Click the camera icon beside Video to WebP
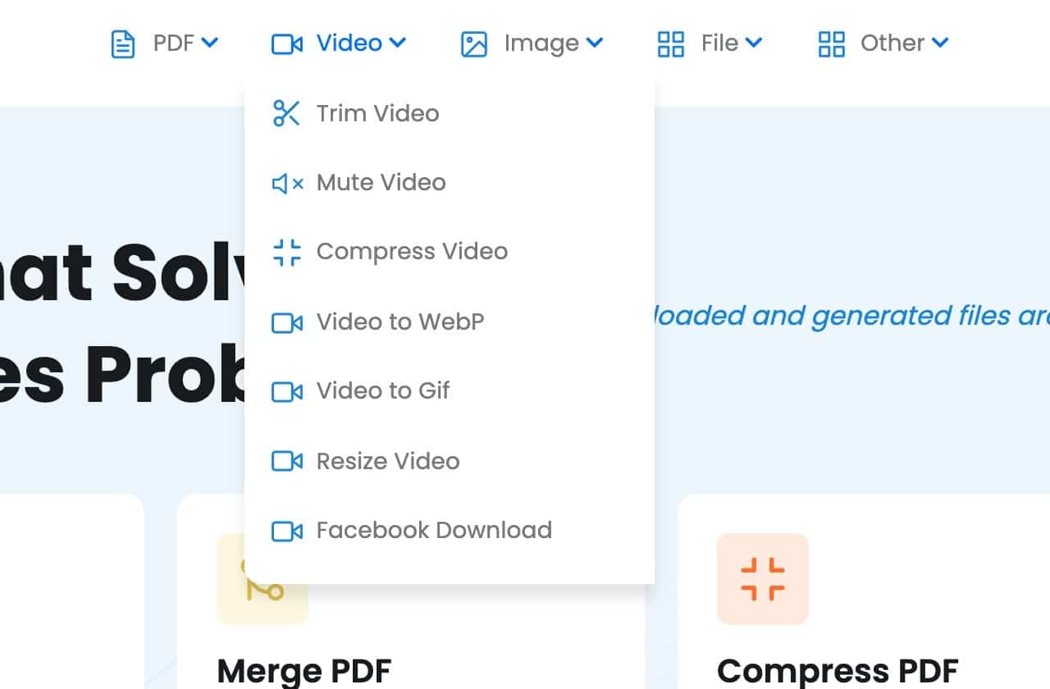Viewport: 1050px width, 689px height. tap(287, 322)
